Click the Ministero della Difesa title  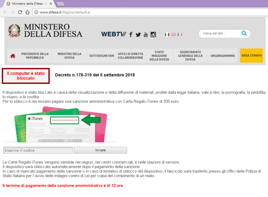[x=53, y=30]
